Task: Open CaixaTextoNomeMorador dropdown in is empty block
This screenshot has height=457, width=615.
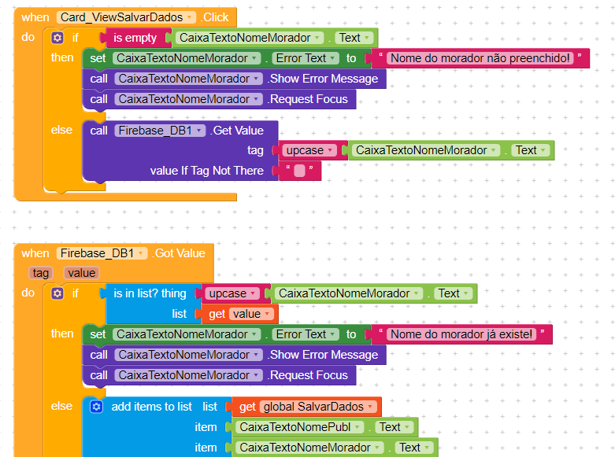Action: click(250, 38)
